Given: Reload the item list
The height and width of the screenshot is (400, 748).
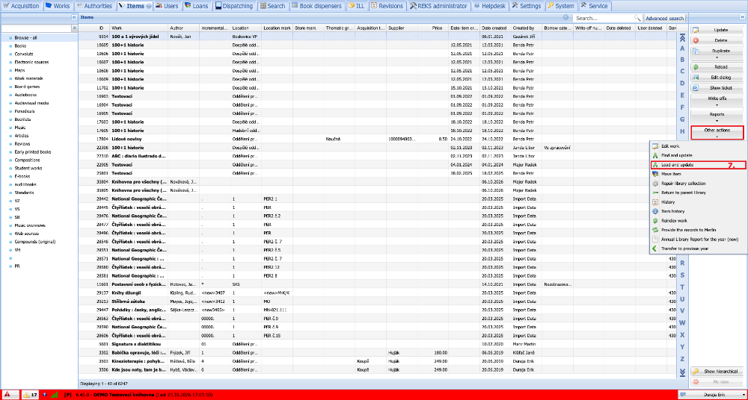Looking at the screenshot, I should tap(717, 67).
